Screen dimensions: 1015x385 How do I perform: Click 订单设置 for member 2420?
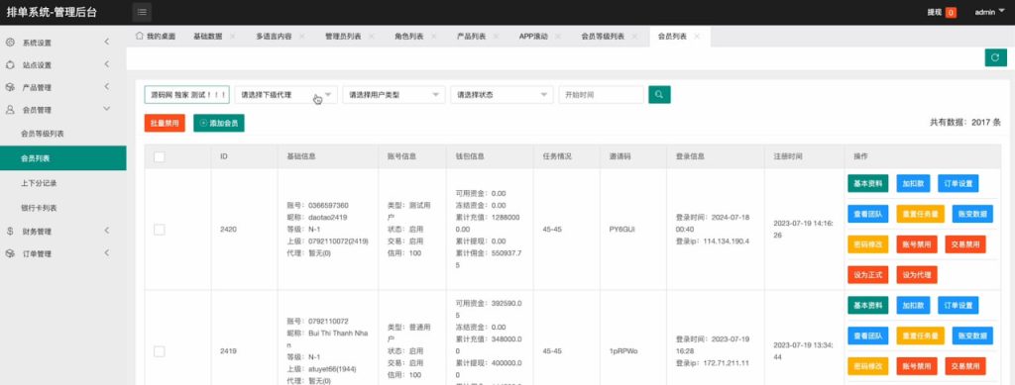(959, 183)
